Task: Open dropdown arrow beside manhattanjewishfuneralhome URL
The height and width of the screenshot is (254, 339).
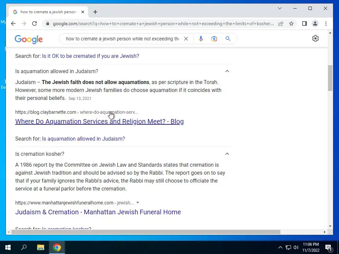Action: (138, 203)
